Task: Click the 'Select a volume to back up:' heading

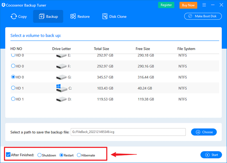Action: pyautogui.click(x=36, y=36)
